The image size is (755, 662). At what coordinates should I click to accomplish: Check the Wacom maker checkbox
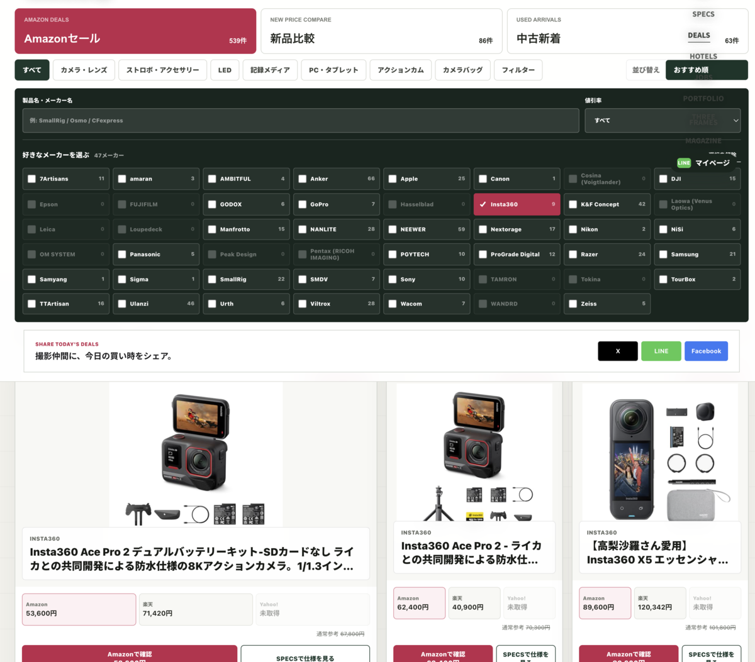(x=393, y=304)
